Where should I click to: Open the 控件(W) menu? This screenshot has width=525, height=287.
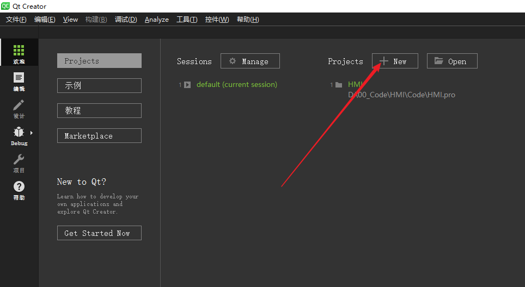click(x=217, y=20)
